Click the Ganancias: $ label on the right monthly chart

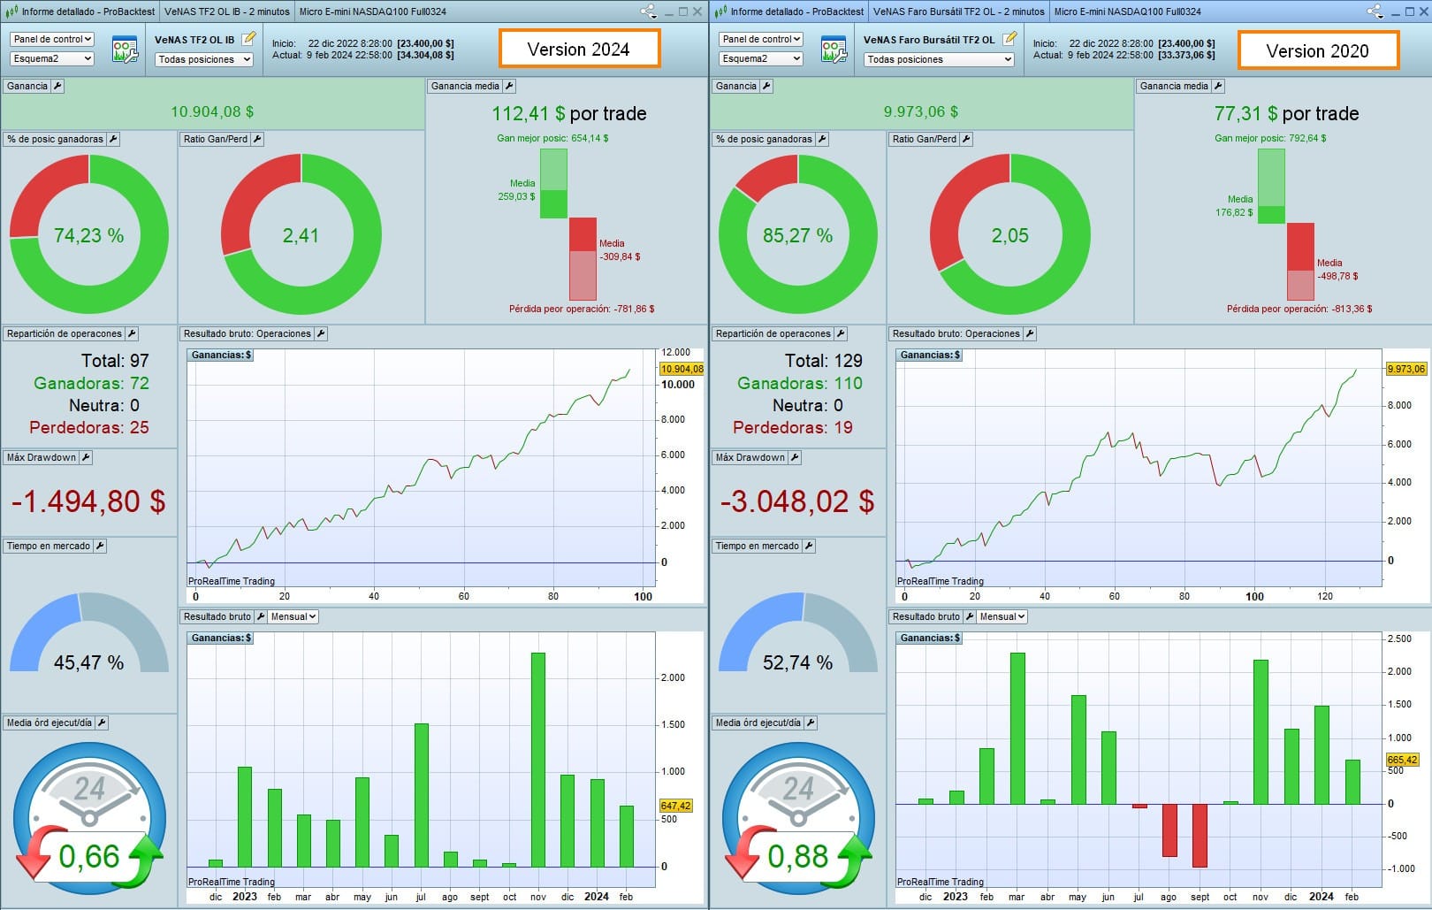tap(930, 638)
